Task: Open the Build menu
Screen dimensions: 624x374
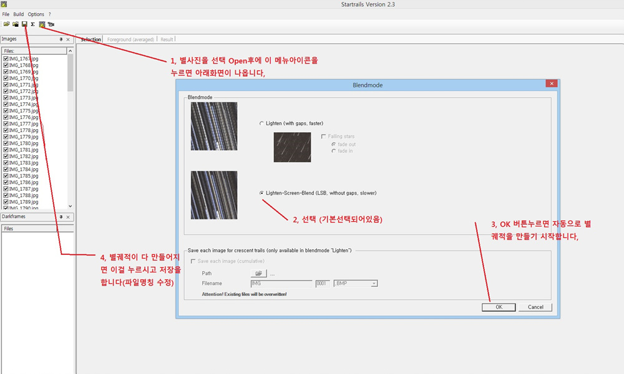Action: click(x=19, y=14)
